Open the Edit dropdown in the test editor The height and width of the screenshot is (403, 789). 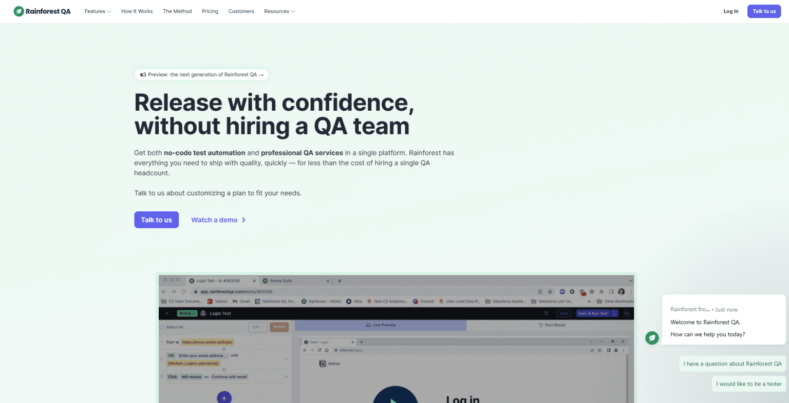click(x=258, y=327)
